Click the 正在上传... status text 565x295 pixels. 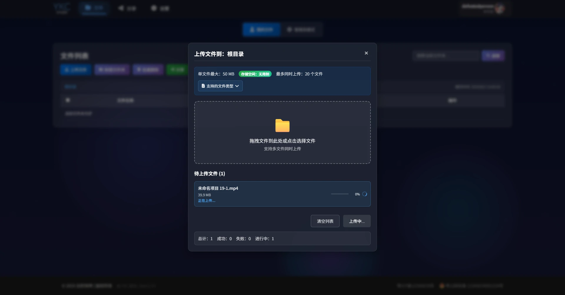point(207,201)
